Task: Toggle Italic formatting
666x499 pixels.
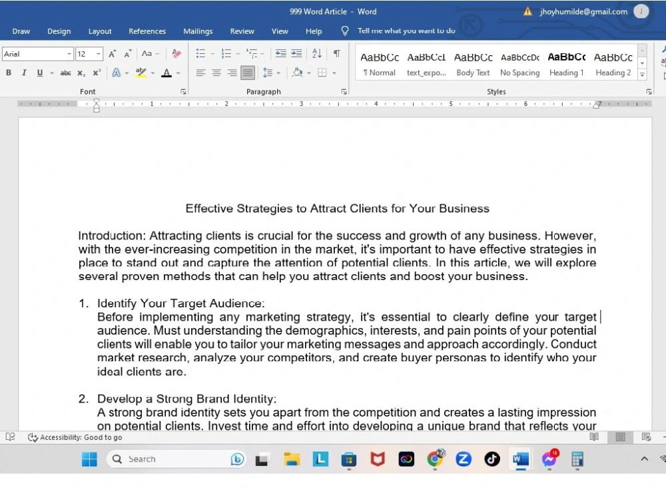Action: [x=24, y=73]
